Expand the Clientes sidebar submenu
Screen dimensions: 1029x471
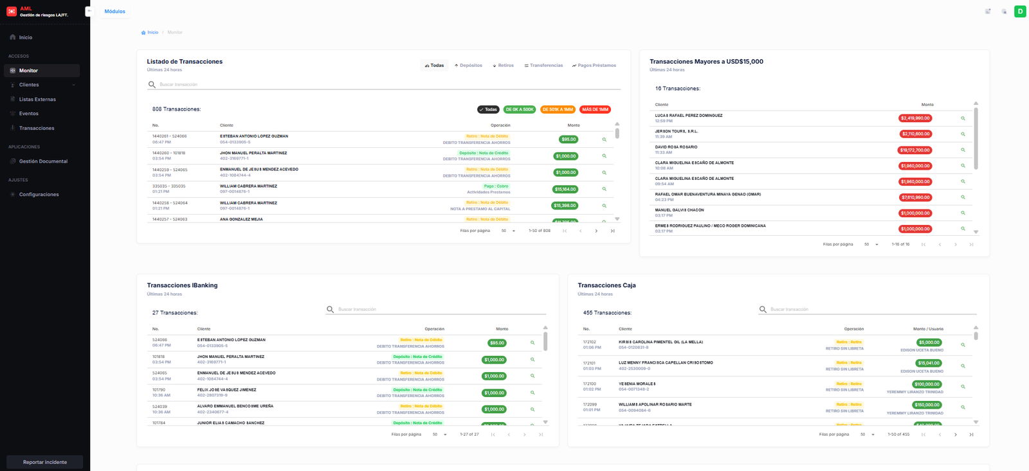(x=73, y=85)
